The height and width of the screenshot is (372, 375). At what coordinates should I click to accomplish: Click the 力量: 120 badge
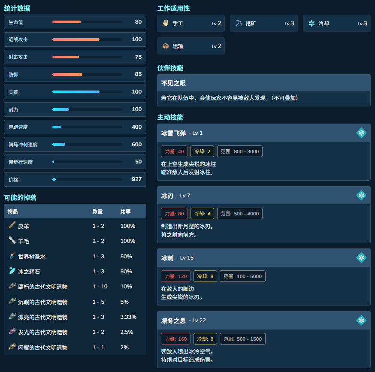pos(176,276)
